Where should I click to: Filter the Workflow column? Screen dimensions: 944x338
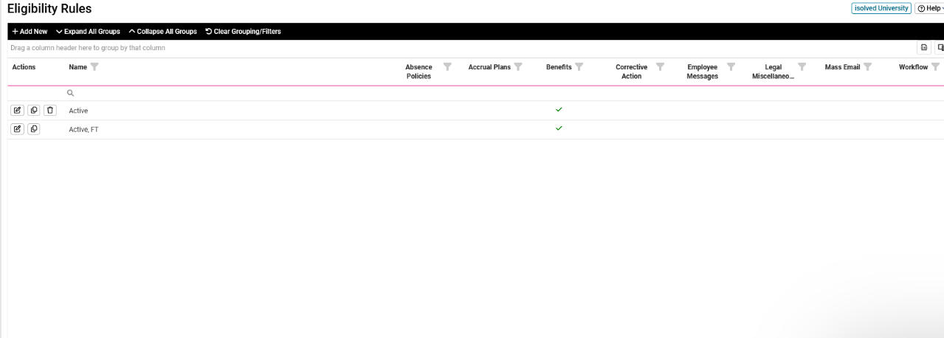tap(936, 67)
